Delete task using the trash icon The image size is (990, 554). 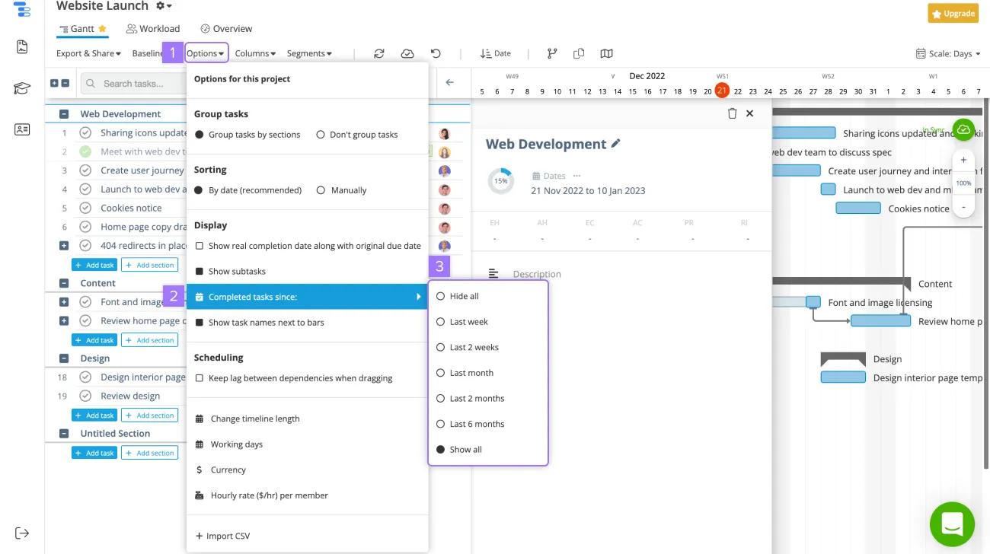tap(732, 113)
